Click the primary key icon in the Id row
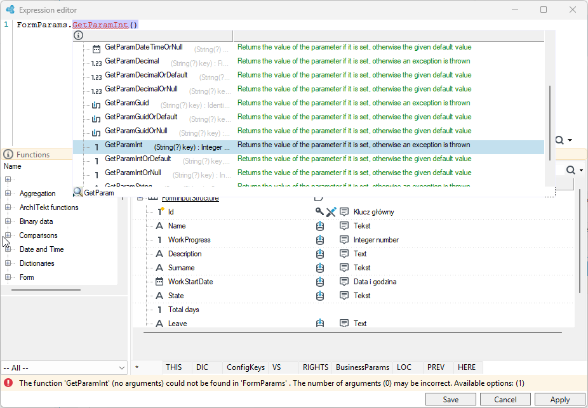 pyautogui.click(x=319, y=212)
